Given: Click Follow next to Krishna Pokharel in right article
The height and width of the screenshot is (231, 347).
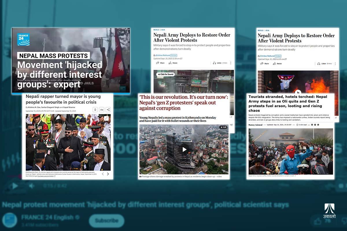Looking at the screenshot, I should [x=278, y=56].
